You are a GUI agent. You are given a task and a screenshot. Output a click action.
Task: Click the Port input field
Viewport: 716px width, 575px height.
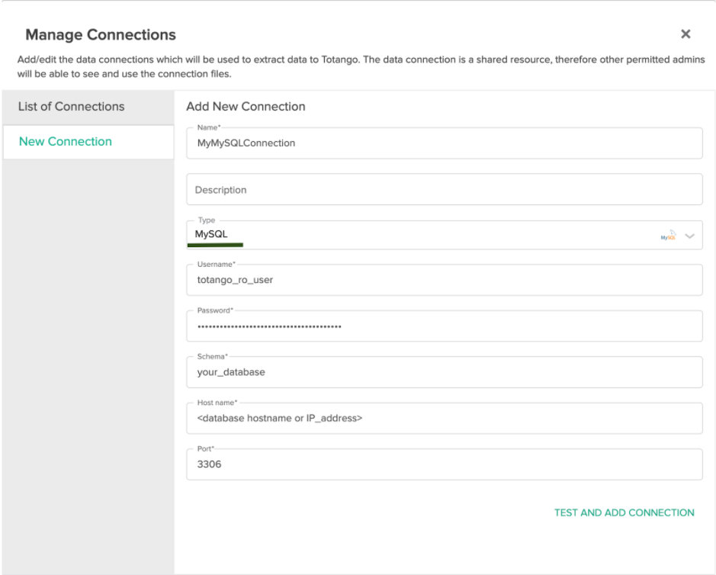pyautogui.click(x=445, y=464)
